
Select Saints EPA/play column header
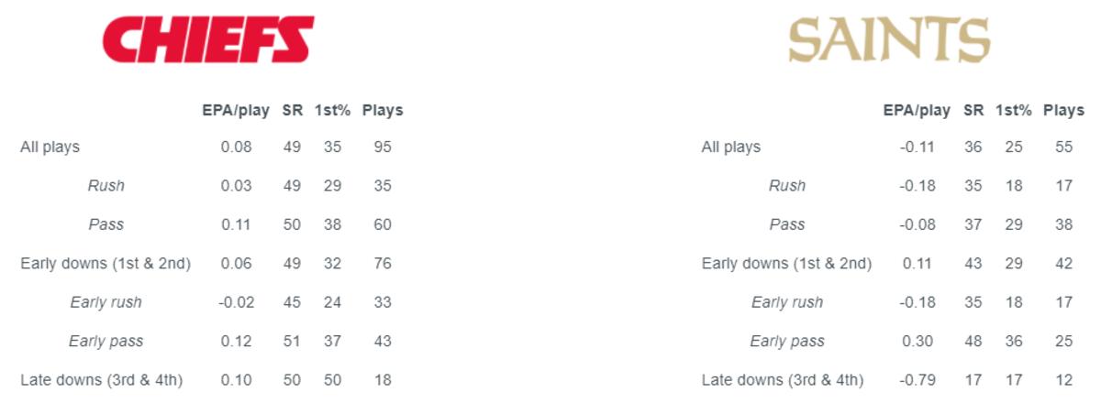(917, 110)
